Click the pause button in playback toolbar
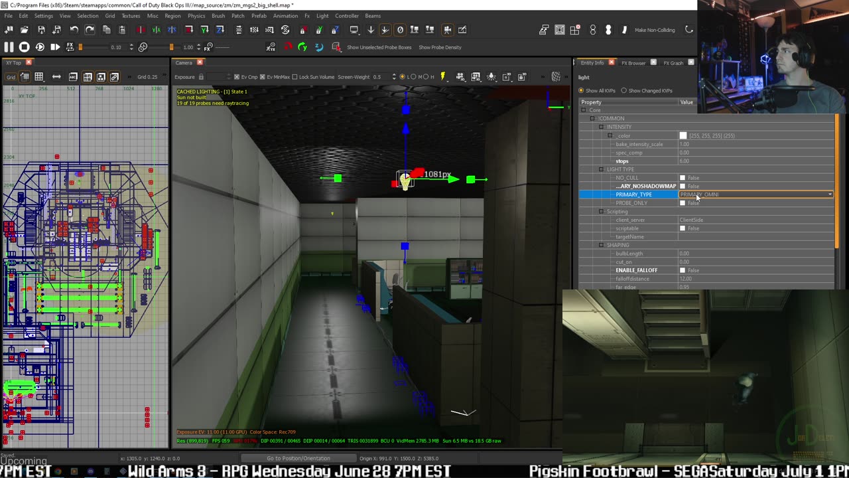Image resolution: width=849 pixels, height=478 pixels. [9, 47]
